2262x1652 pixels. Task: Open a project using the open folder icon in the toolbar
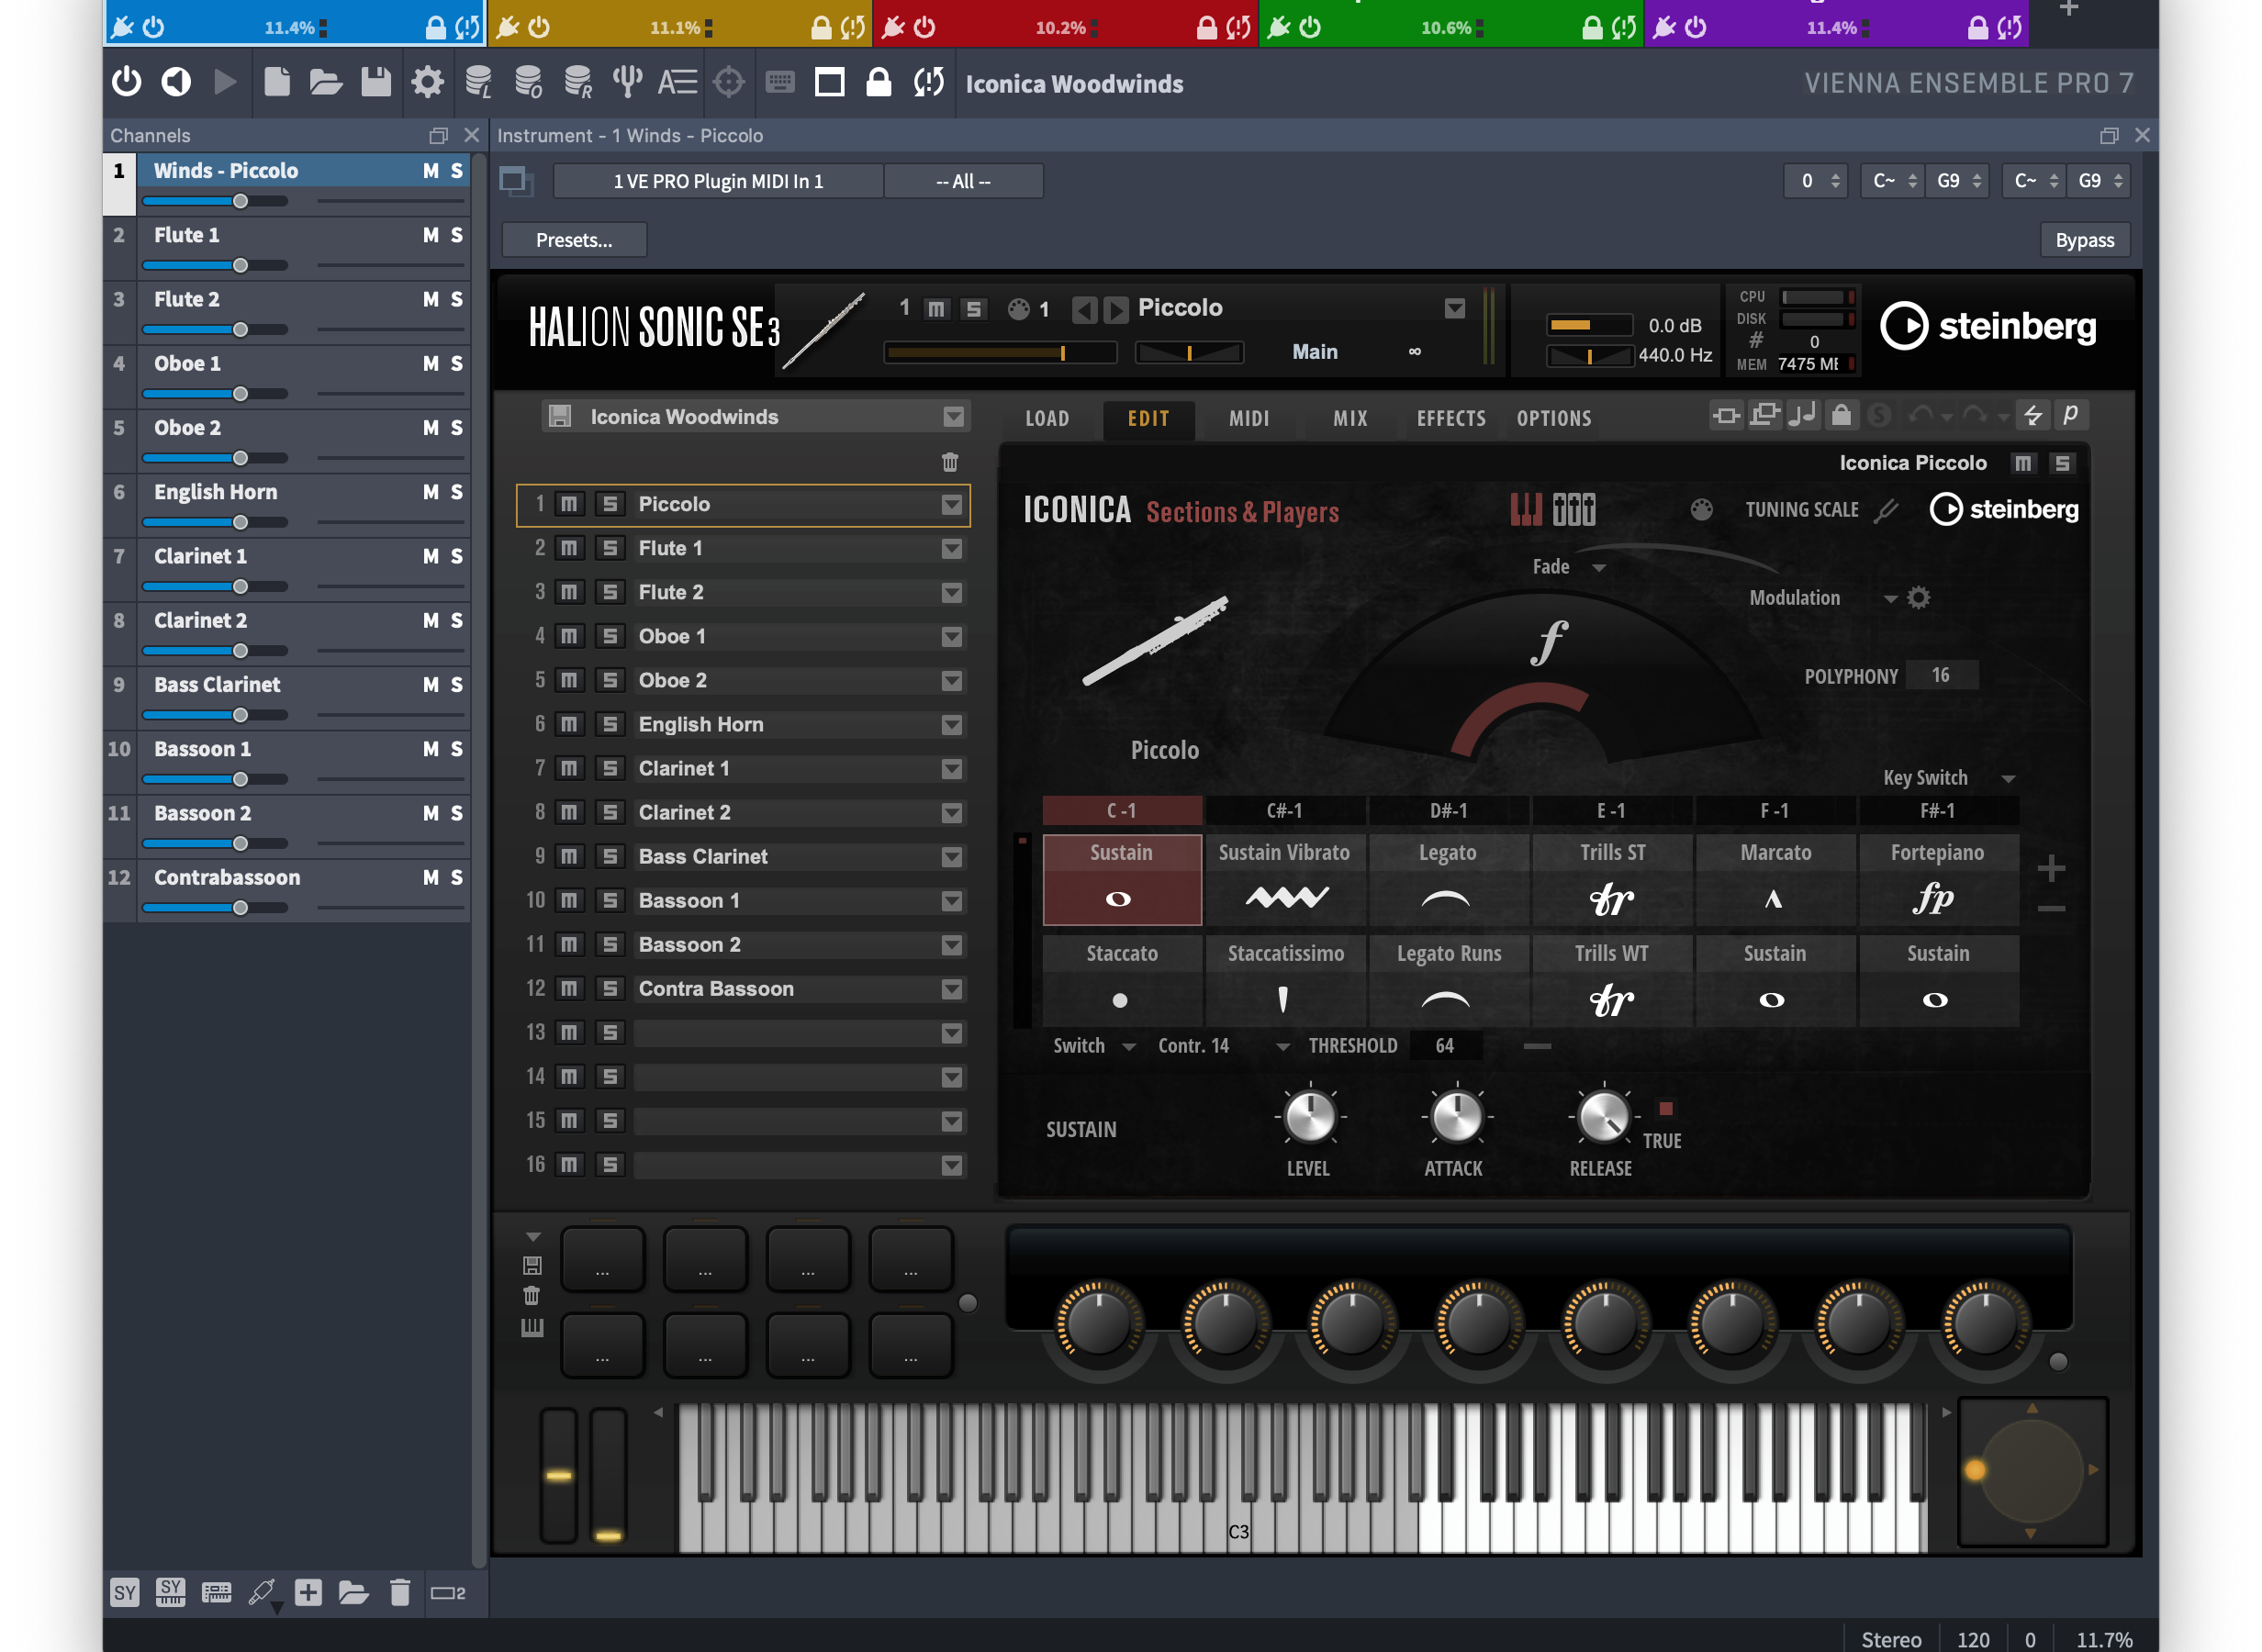(x=326, y=82)
